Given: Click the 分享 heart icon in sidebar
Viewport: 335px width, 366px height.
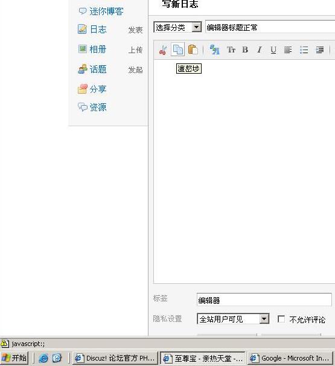Looking at the screenshot, I should point(82,89).
